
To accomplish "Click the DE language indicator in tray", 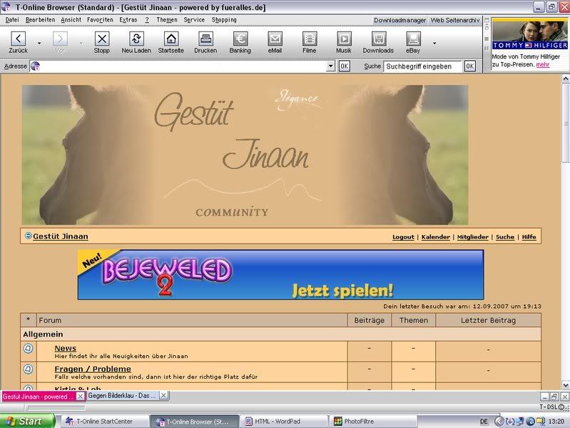I will pyautogui.click(x=484, y=422).
